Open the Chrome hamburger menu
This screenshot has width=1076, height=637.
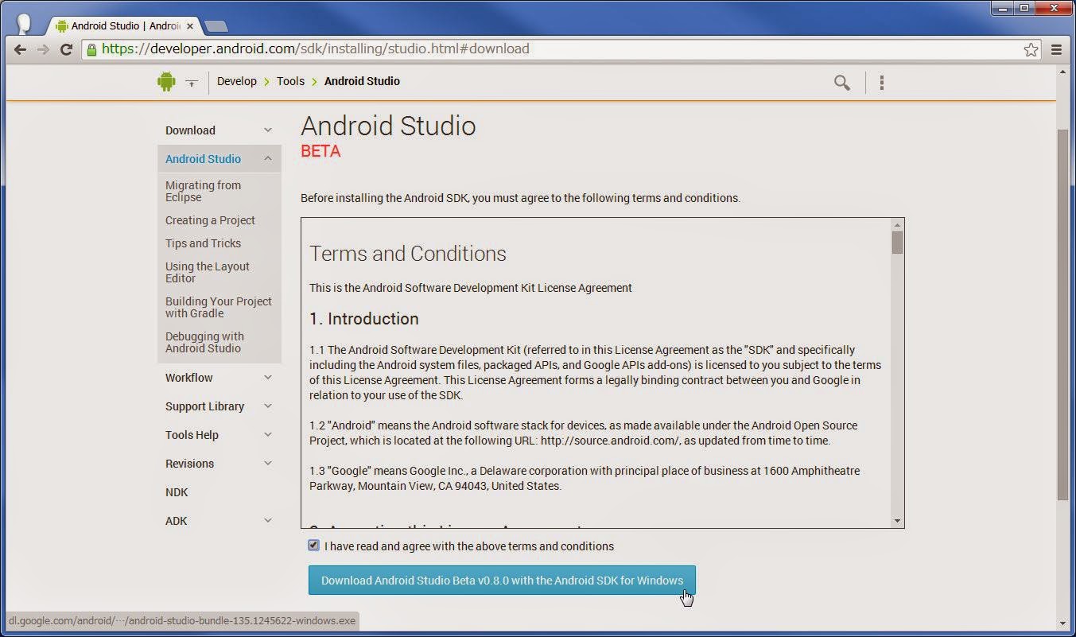[x=1057, y=49]
